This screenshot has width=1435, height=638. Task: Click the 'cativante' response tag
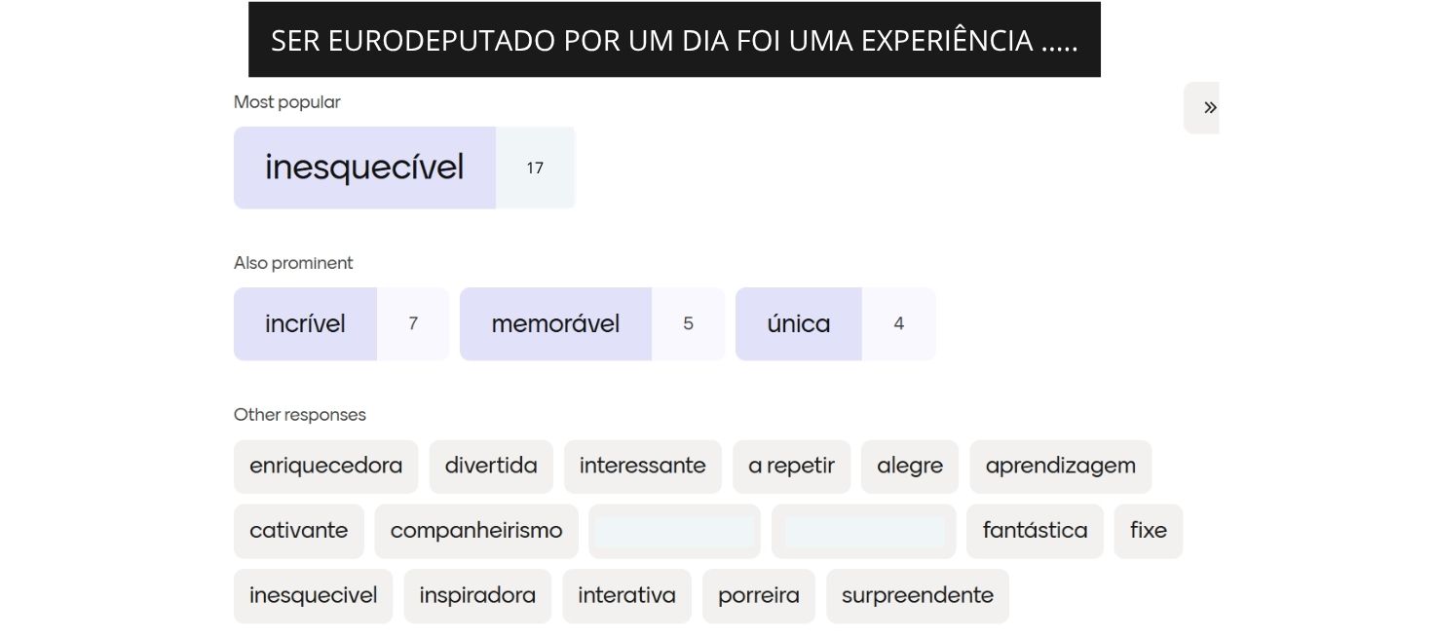[x=298, y=531]
